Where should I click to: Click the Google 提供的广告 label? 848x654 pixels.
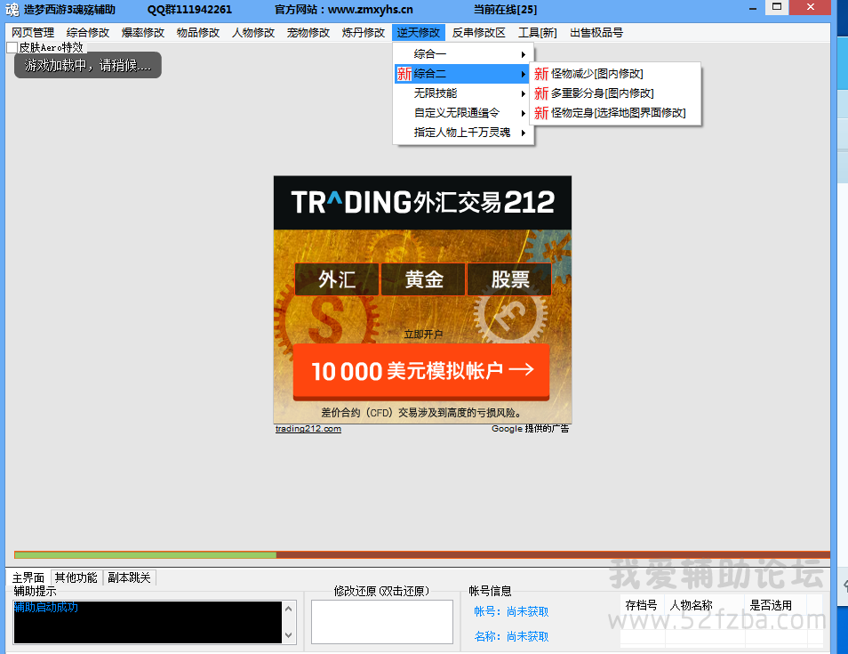click(530, 429)
